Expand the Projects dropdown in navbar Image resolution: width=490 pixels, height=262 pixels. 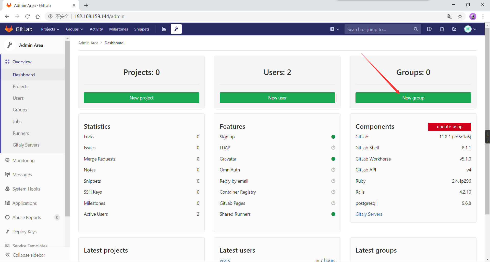(x=50, y=29)
